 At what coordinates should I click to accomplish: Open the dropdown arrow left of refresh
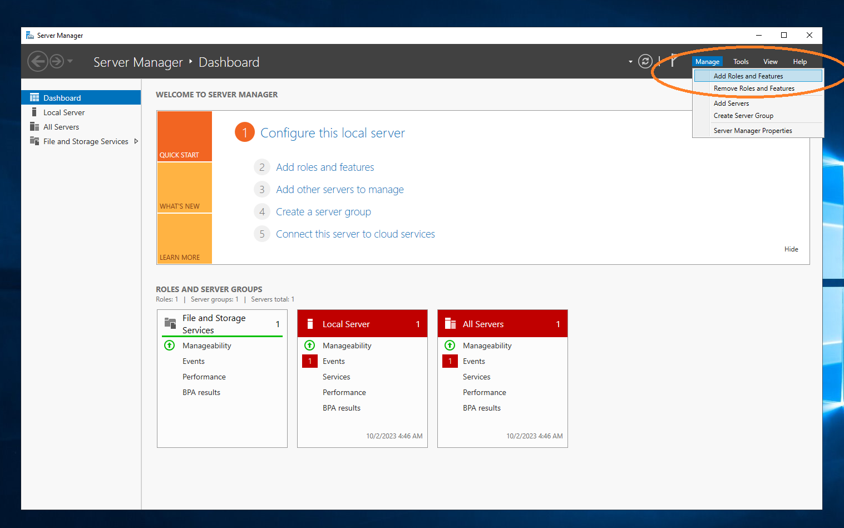[x=630, y=61]
